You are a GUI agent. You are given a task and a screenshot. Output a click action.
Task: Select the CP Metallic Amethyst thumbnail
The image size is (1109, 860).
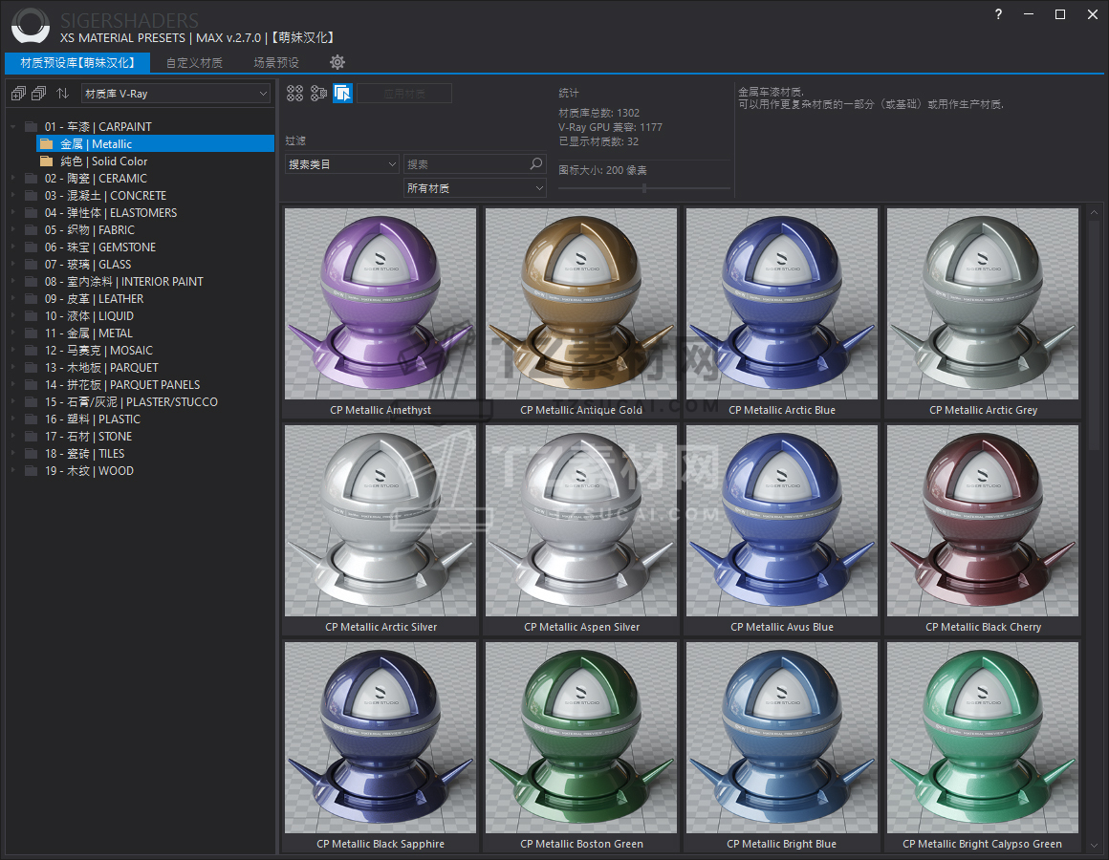(381, 304)
